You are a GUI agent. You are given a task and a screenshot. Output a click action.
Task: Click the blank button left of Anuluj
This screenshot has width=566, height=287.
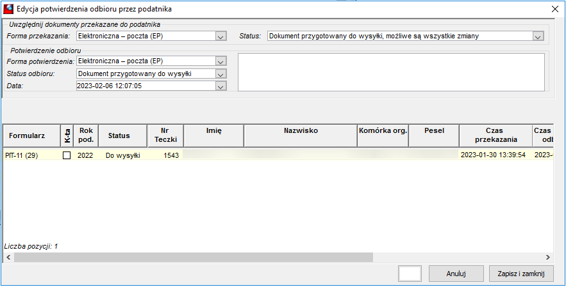click(x=410, y=274)
